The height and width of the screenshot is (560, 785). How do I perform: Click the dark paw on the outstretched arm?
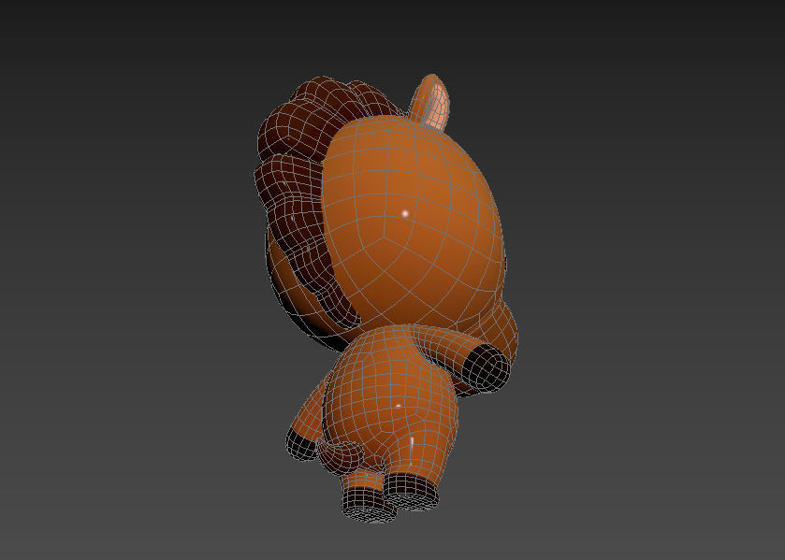point(486,367)
